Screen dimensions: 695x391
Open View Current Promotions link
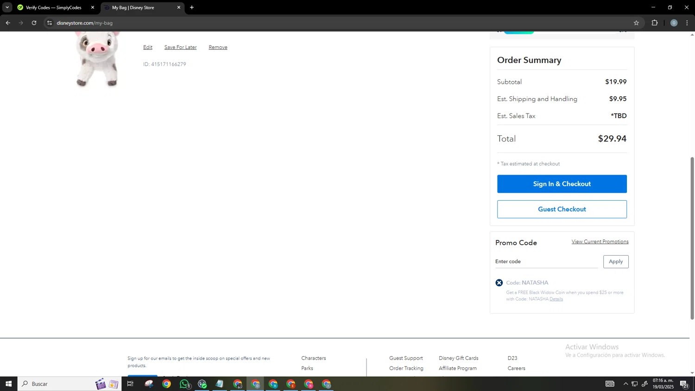tap(600, 241)
